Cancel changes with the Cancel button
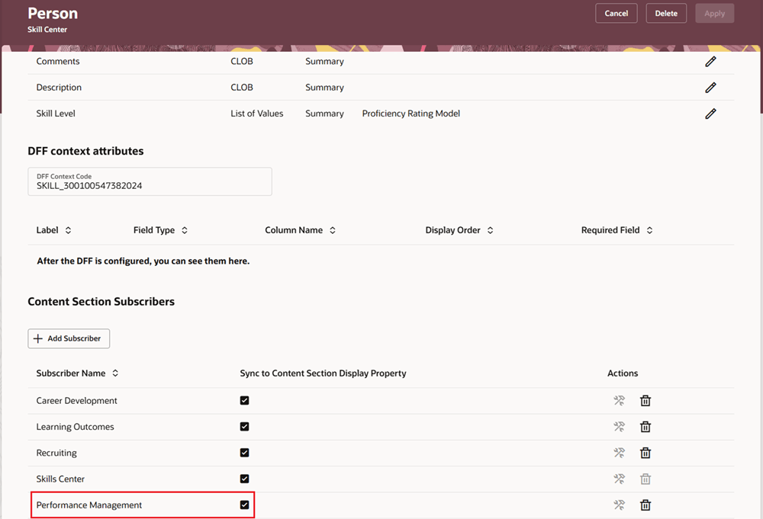 (x=616, y=13)
